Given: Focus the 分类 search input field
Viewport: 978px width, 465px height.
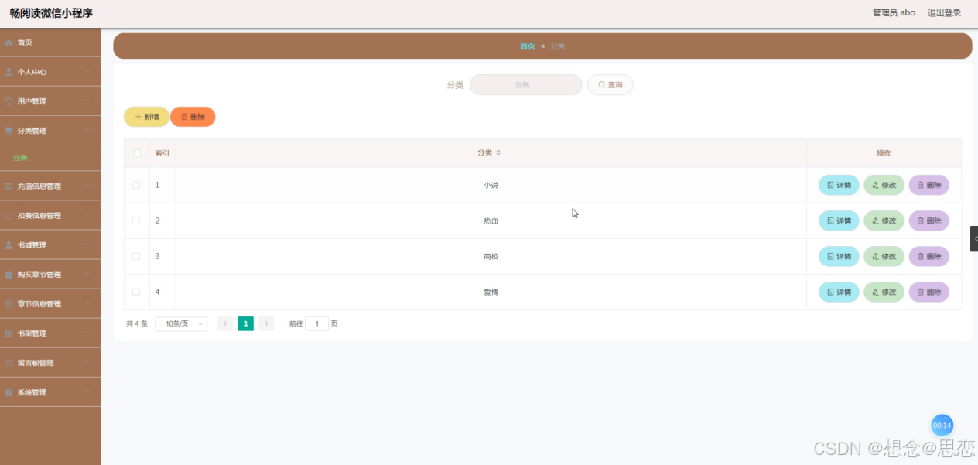Looking at the screenshot, I should [525, 85].
